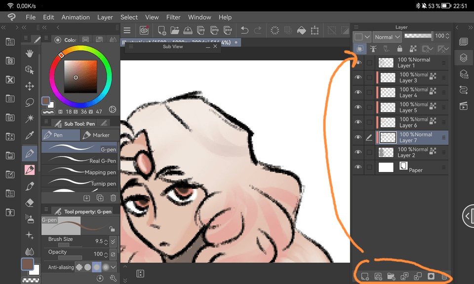Fill with the paint bucket icon
This screenshot has height=284, width=474.
coord(301,30)
